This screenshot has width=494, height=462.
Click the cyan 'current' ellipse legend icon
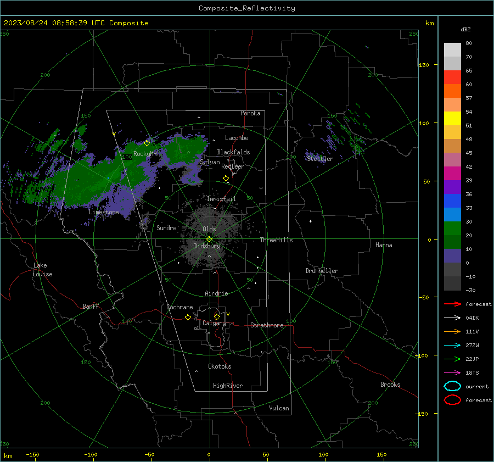(x=452, y=386)
